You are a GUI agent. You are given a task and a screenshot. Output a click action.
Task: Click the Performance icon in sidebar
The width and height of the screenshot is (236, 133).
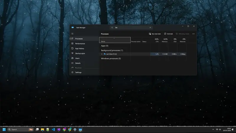coord(72,44)
